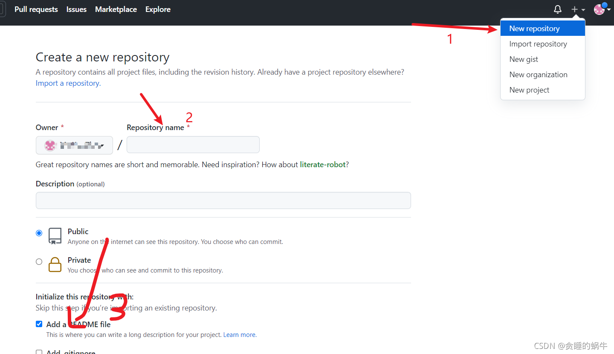Use suggested name literate-robot
This screenshot has width=614, height=354.
[x=323, y=165]
